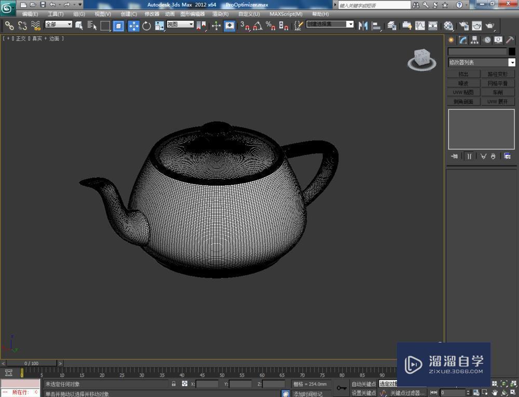Open the 渲染 menu
The image size is (519, 397).
(x=220, y=13)
